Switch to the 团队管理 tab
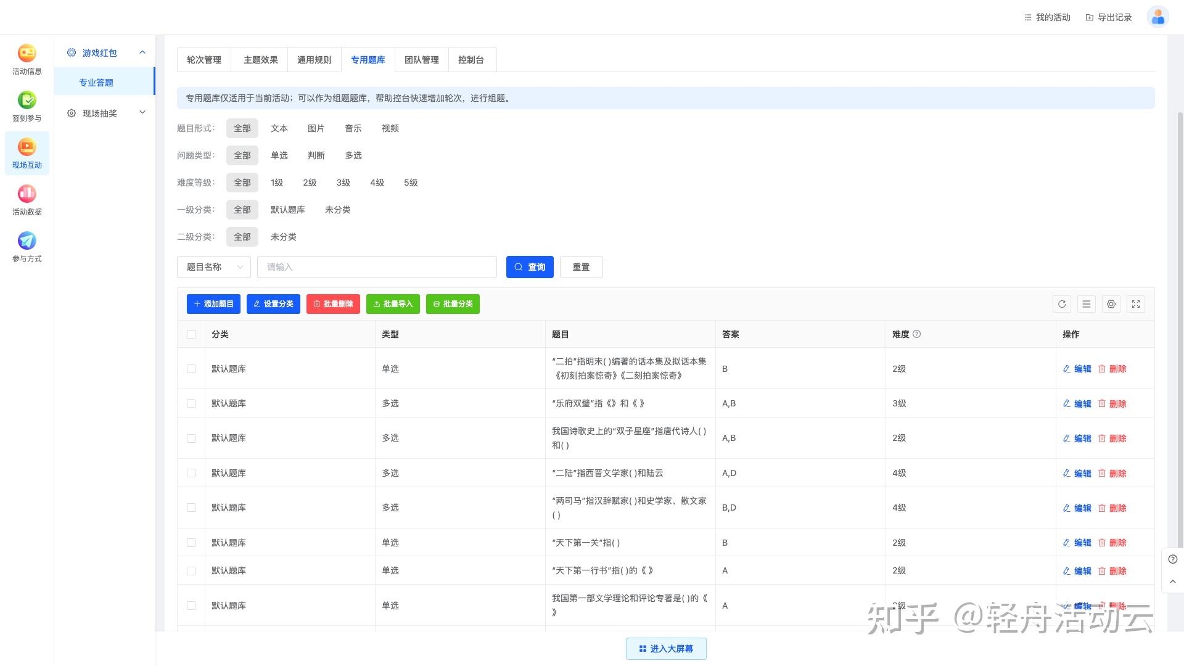Screen dimensions: 1184x666 coord(422,60)
